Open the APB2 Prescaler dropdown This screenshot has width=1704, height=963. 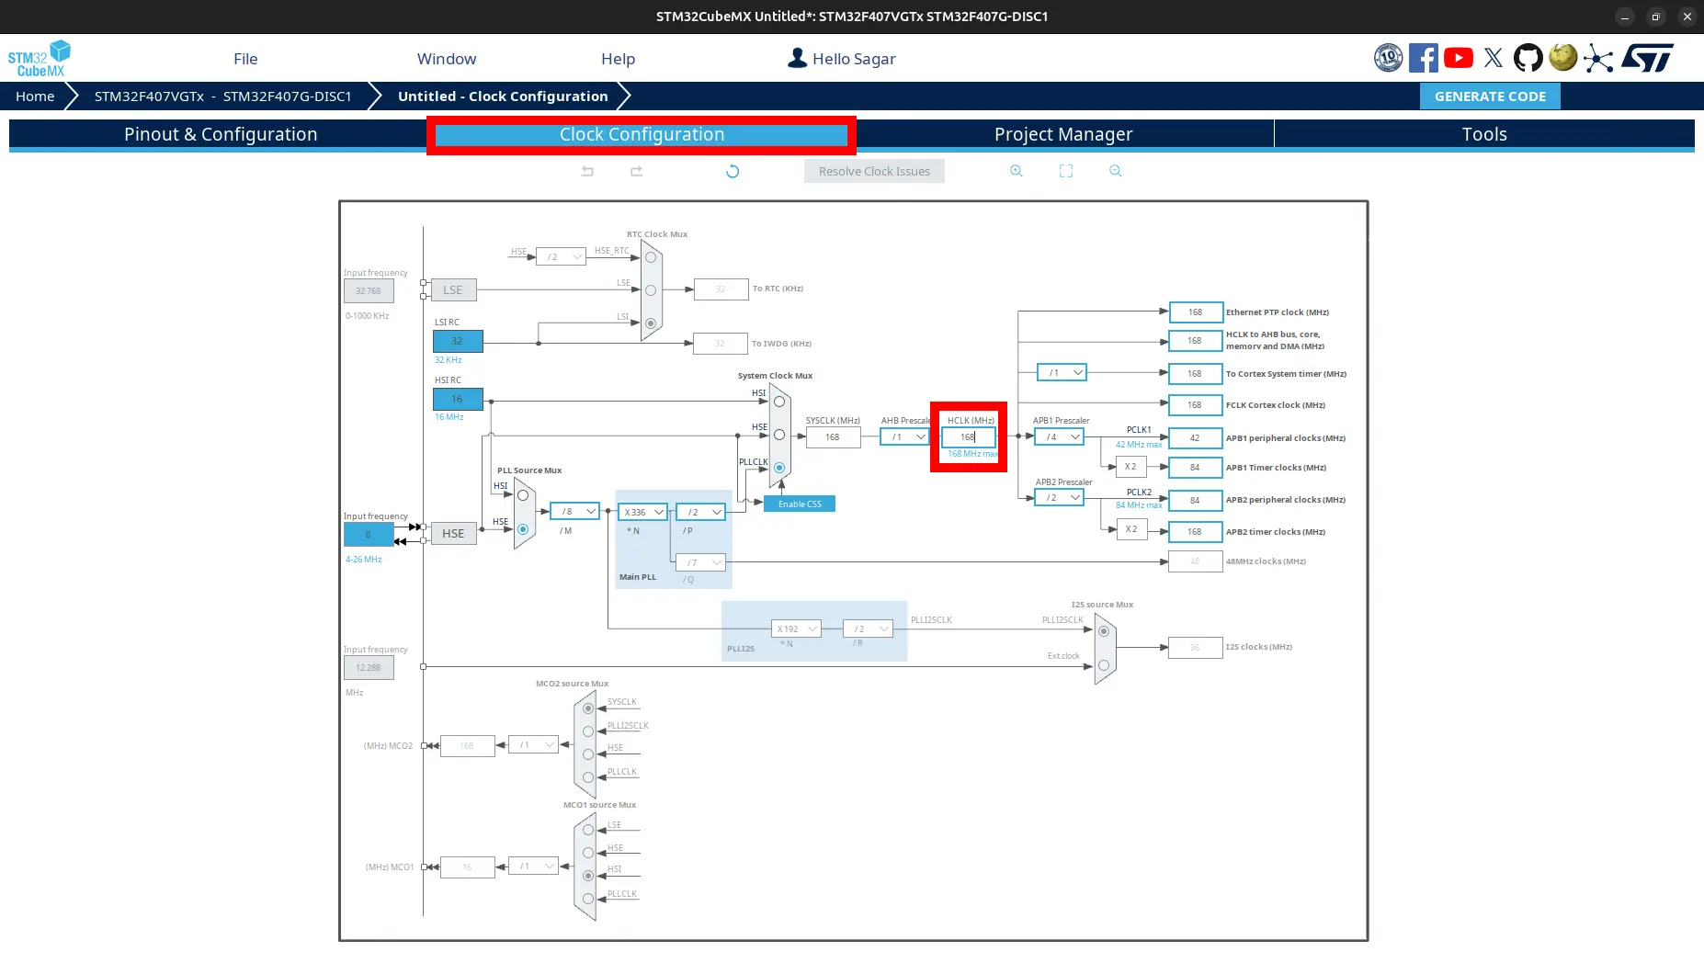tap(1059, 497)
